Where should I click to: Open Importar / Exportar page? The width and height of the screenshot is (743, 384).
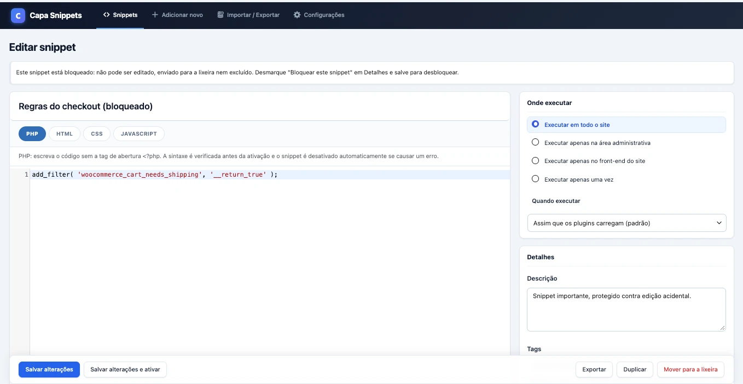coord(248,15)
